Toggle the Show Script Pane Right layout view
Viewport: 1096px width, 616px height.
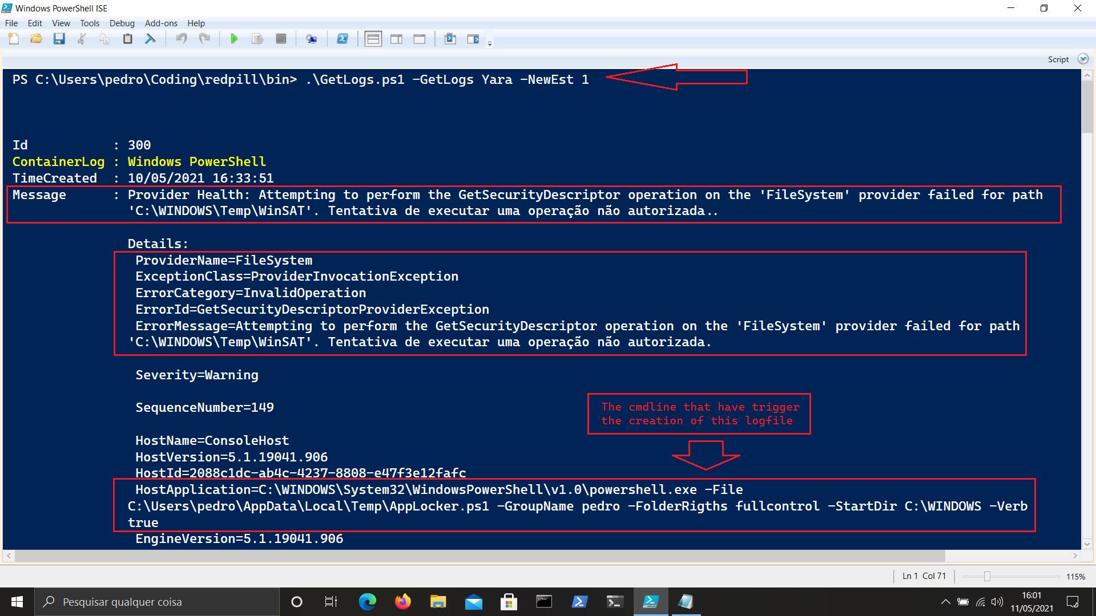coord(397,39)
